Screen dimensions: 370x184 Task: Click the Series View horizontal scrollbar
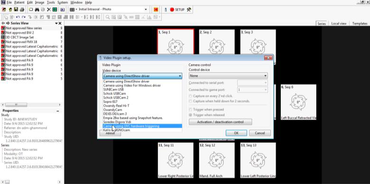point(31,104)
